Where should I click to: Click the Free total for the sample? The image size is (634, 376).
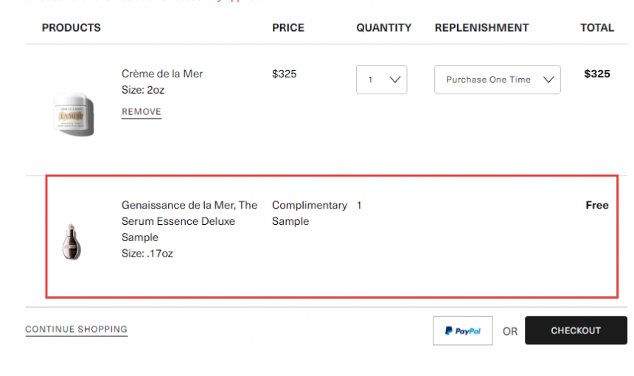(597, 205)
